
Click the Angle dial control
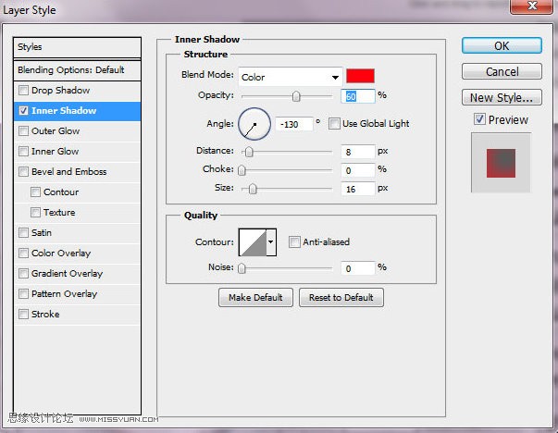coord(254,124)
